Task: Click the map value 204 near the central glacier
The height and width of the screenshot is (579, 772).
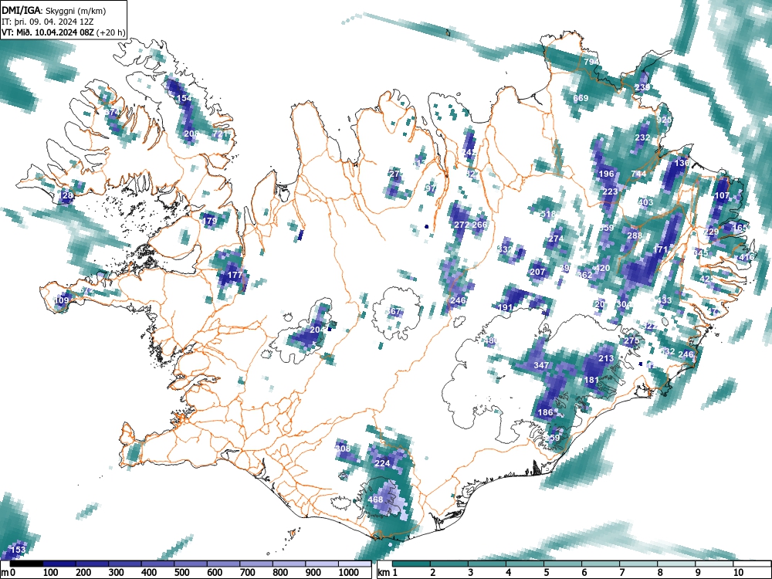Action: (318, 330)
